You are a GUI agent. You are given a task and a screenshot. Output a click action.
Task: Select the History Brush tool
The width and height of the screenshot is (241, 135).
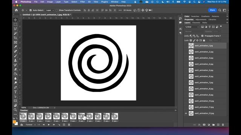coord(15,65)
